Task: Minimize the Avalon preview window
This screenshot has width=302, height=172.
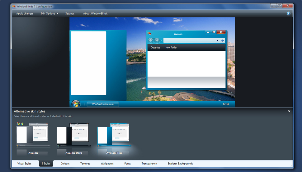Action: click(x=208, y=32)
